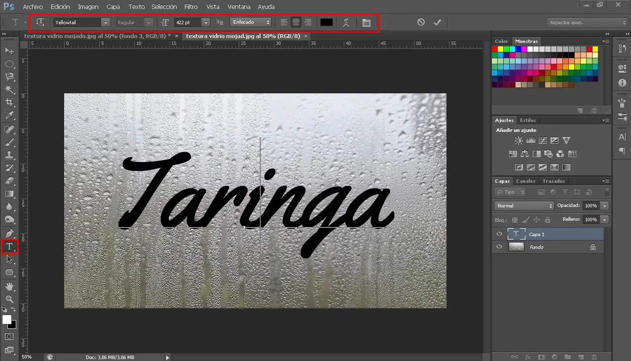This screenshot has height=361, width=631.
Task: Hide the Capa 1 layer
Action: point(499,234)
